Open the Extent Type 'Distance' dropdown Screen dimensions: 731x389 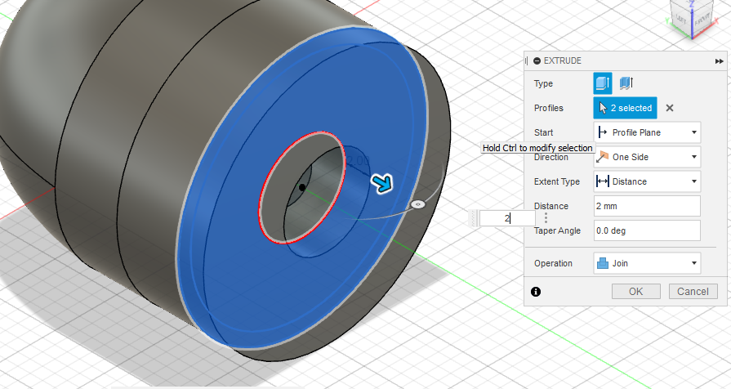647,181
